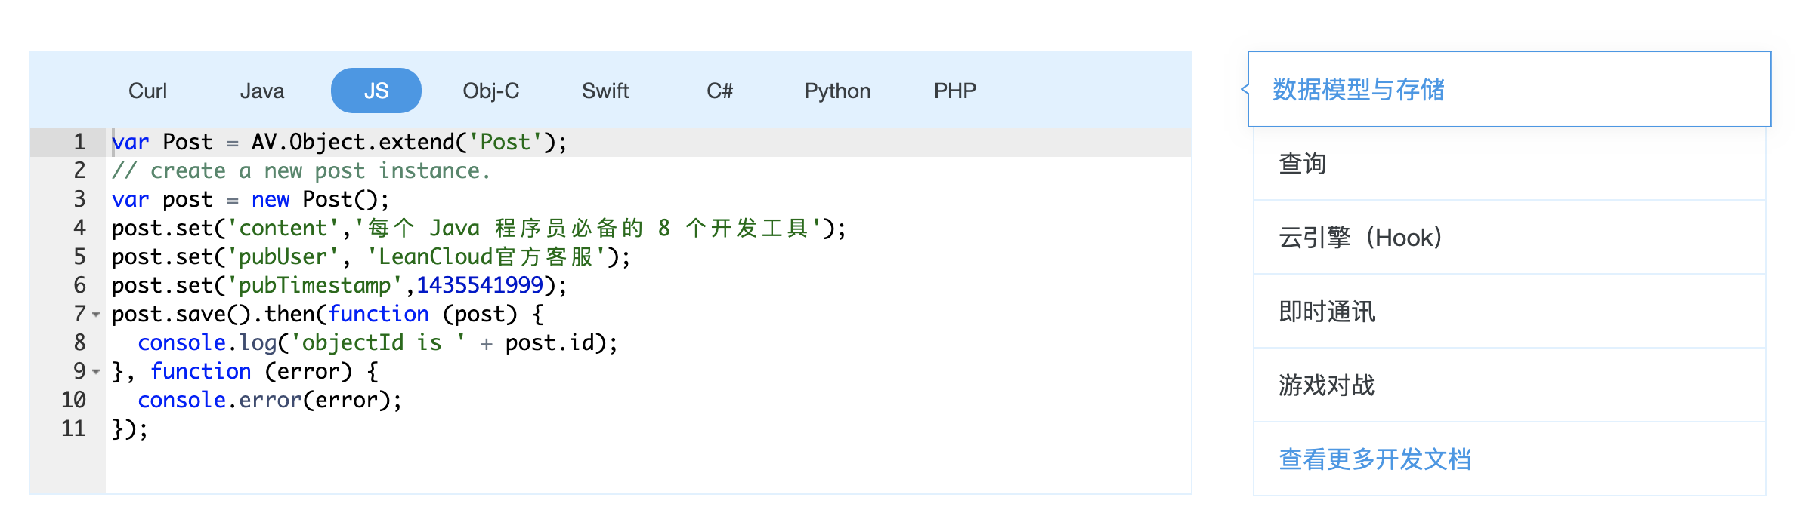This screenshot has width=1809, height=519.
Task: Select the Java language tab
Action: coord(262,91)
